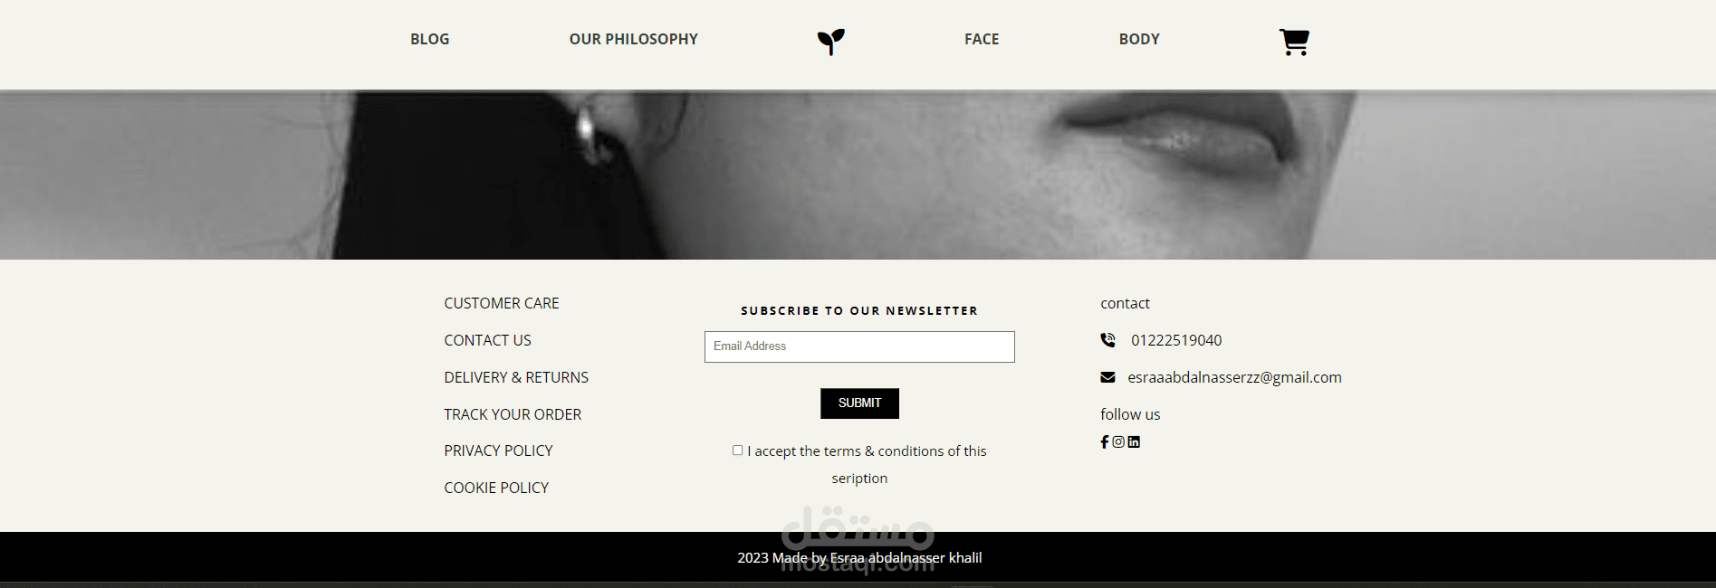The height and width of the screenshot is (588, 1716).
Task: Open the TRACK YOUR ORDER link
Action: tap(513, 414)
